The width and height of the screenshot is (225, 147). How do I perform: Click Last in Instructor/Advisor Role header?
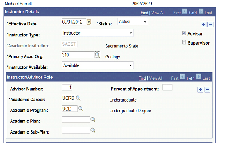(206, 78)
